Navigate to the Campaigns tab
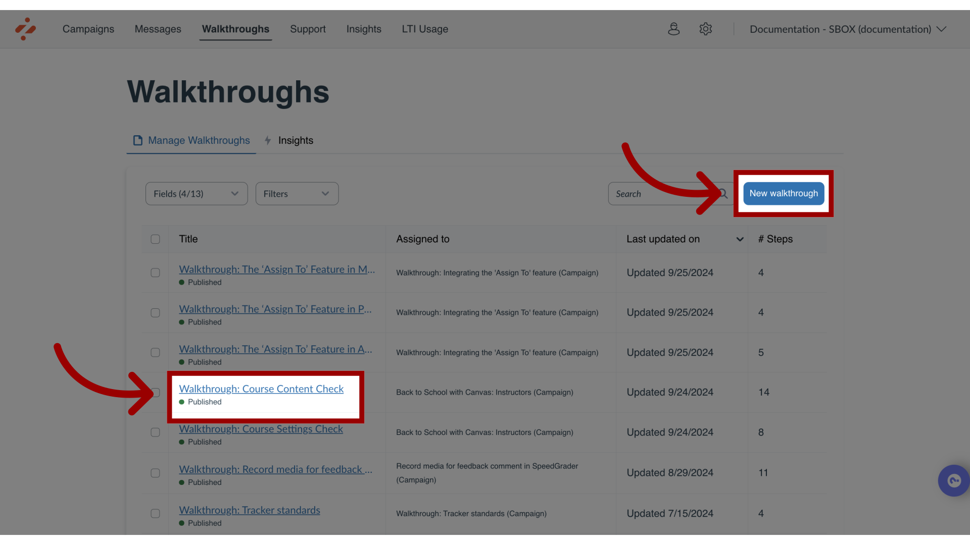The image size is (970, 545). pyautogui.click(x=88, y=29)
